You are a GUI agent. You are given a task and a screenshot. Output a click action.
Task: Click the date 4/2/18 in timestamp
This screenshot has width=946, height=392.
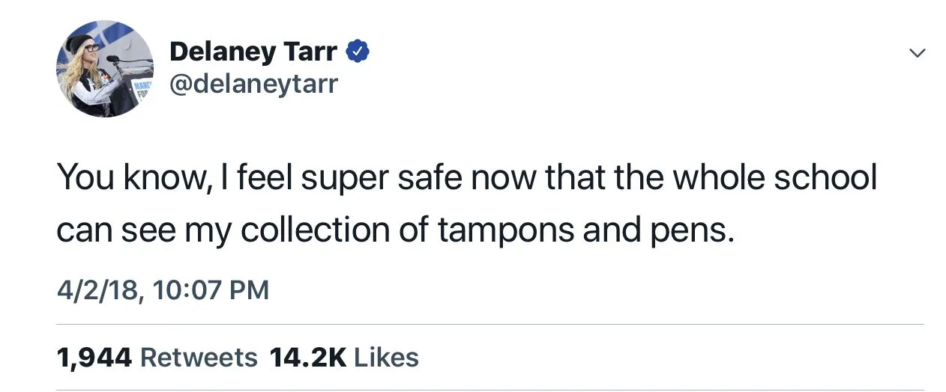(x=97, y=290)
